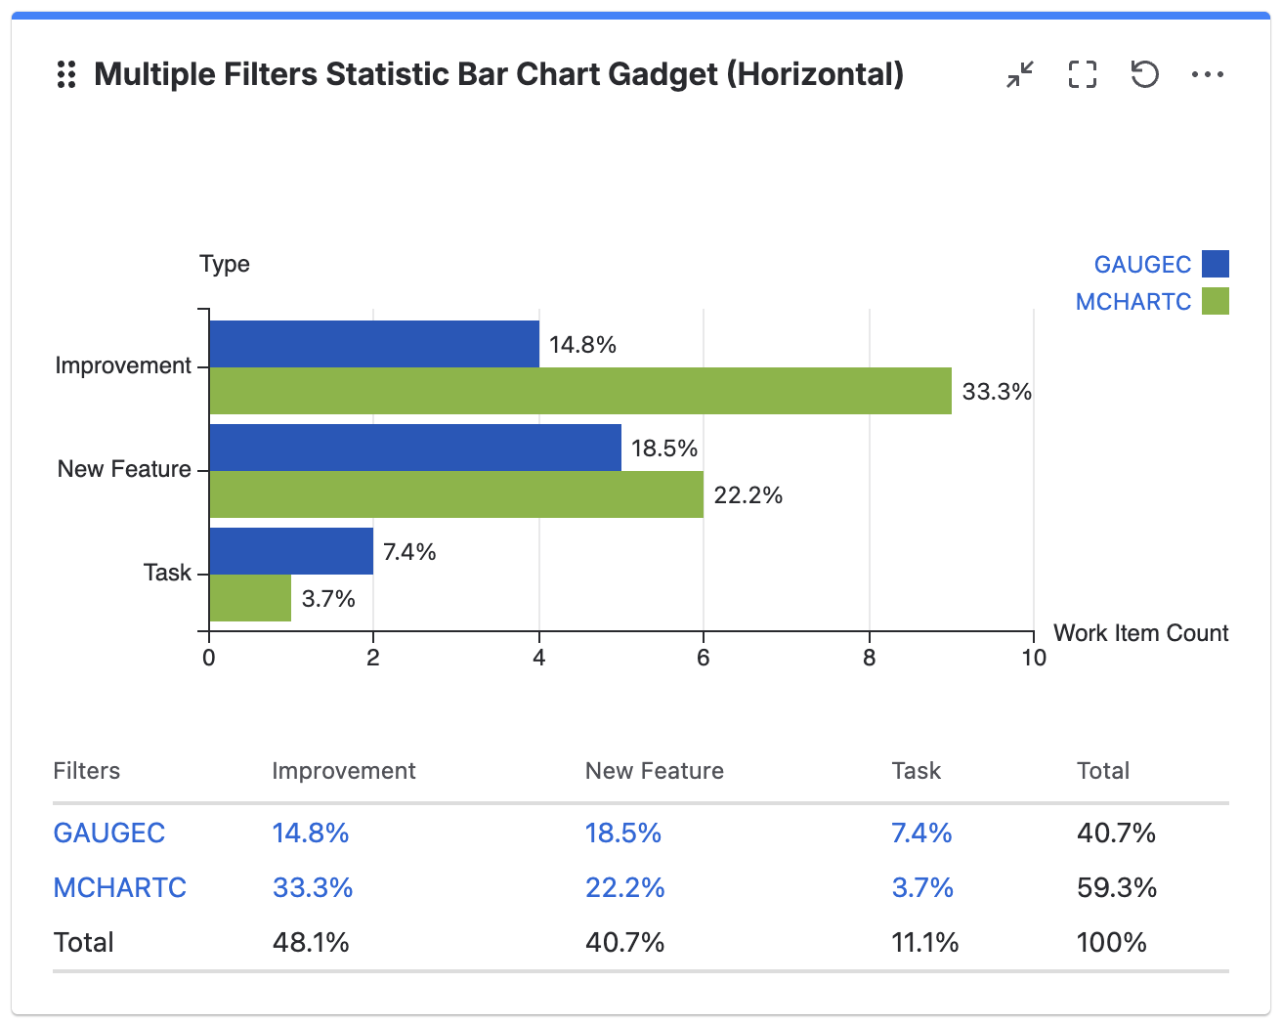
Task: Open GAUGEC filter link in the table
Action: pyautogui.click(x=109, y=833)
